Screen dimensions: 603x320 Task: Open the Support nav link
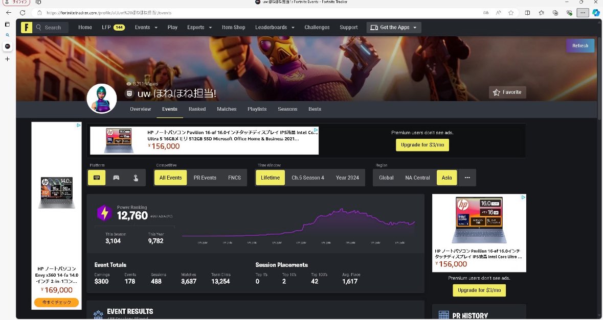pos(348,27)
